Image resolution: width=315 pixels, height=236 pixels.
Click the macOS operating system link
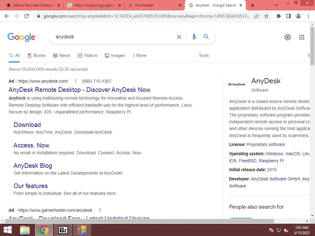pos(293,154)
